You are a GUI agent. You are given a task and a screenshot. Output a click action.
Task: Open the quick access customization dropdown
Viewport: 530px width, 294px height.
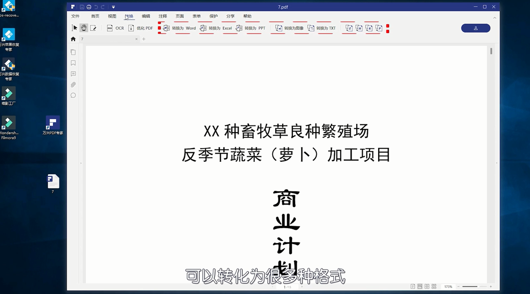pyautogui.click(x=113, y=7)
